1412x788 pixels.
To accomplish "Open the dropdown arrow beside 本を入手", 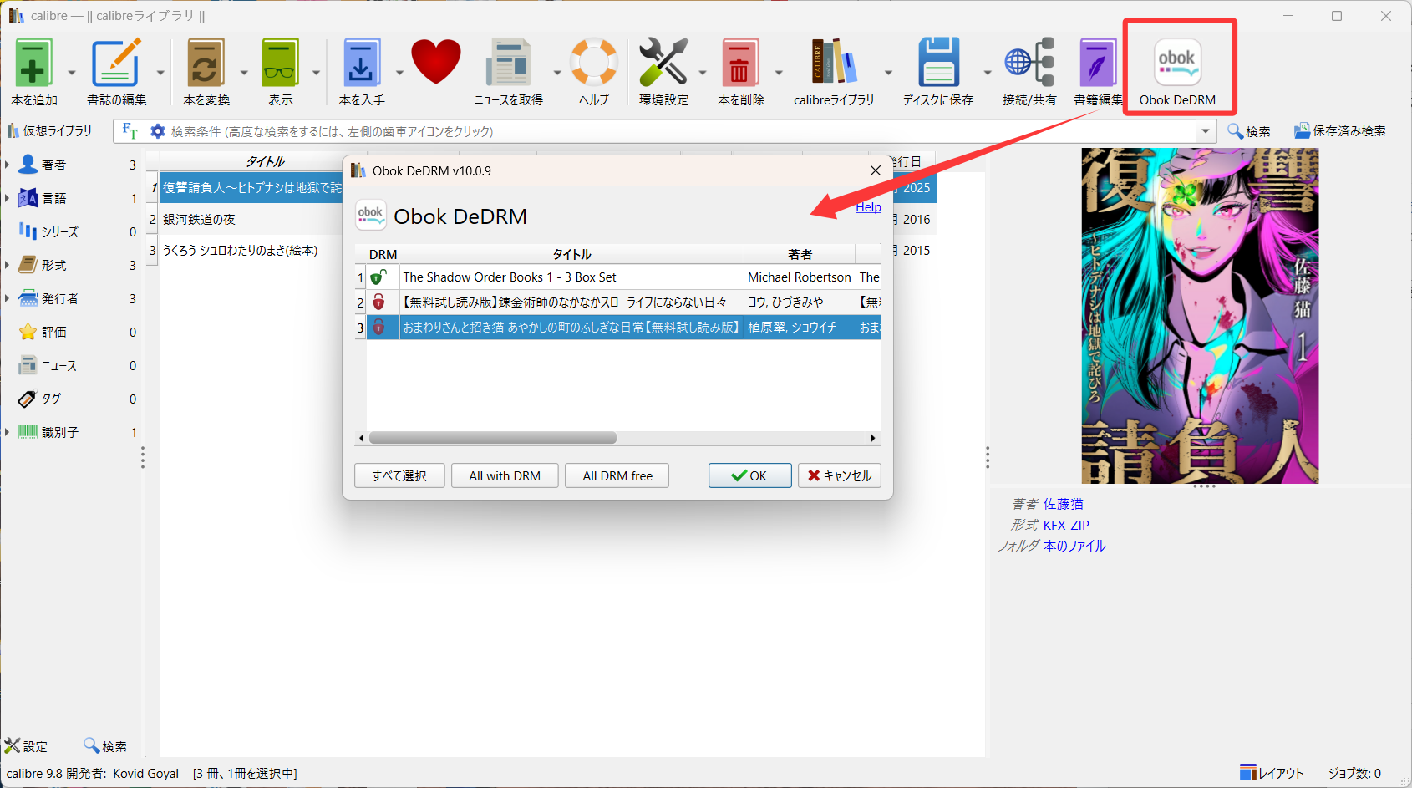I will [399, 73].
